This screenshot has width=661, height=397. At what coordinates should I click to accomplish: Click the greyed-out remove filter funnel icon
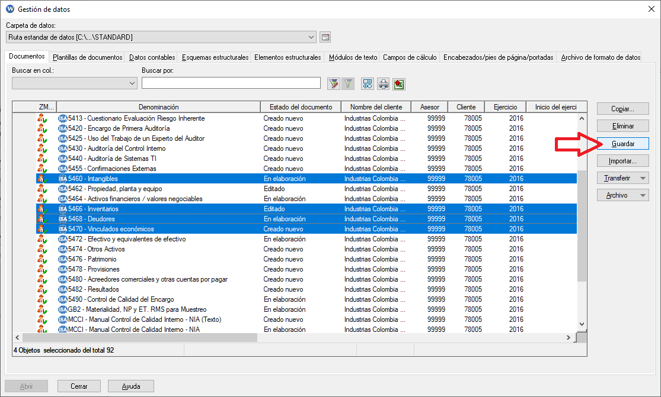348,83
